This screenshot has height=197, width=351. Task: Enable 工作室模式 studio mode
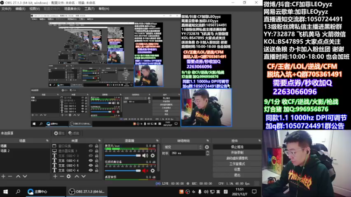point(237,164)
